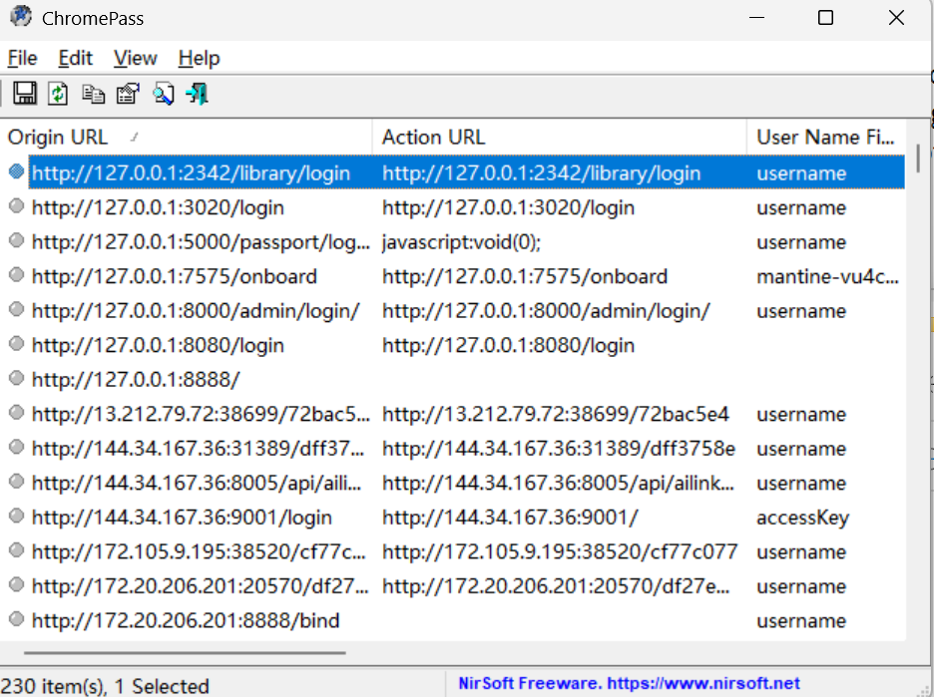934x697 pixels.
Task: Open the File menu
Action: point(22,58)
